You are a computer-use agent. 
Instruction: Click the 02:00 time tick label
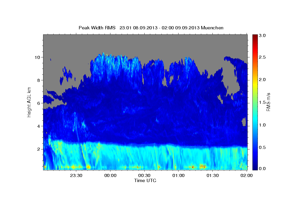[247, 175]
